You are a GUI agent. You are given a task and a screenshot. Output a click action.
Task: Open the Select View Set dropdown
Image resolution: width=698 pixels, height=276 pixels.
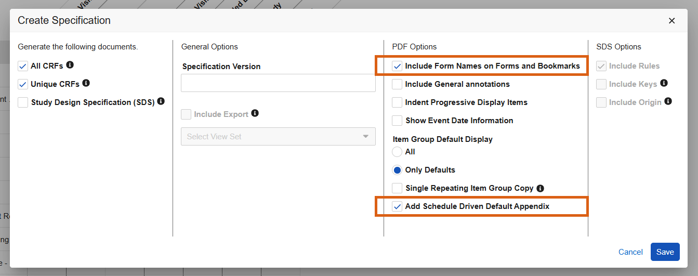[x=278, y=137]
